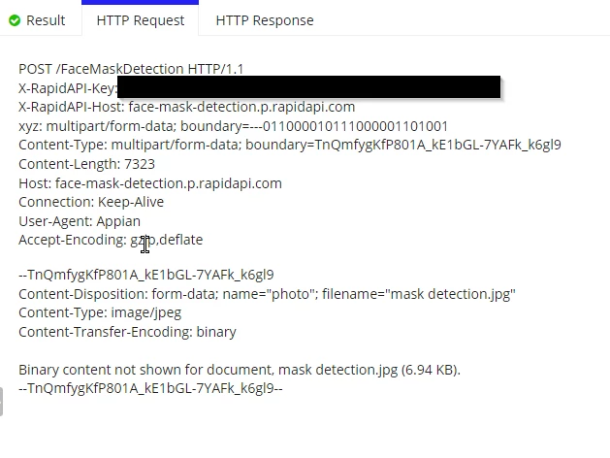The image size is (610, 458).
Task: Click the Content-Type multipart/form-data header
Action: coord(290,146)
